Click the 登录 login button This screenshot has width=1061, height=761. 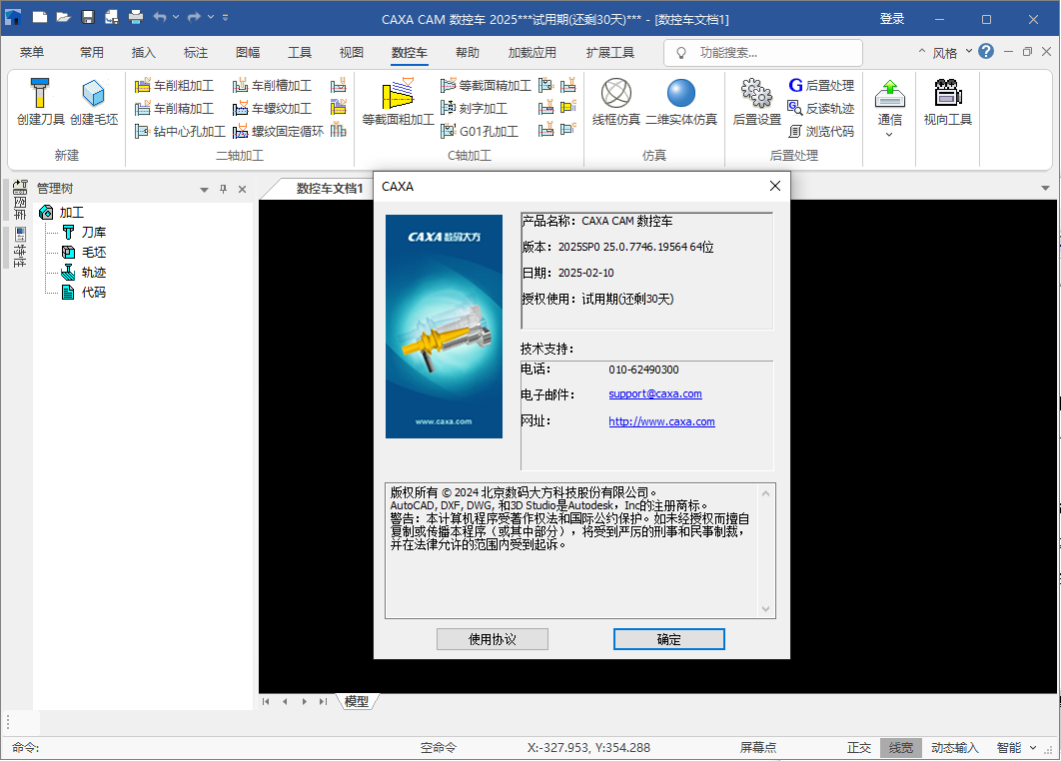(x=892, y=19)
